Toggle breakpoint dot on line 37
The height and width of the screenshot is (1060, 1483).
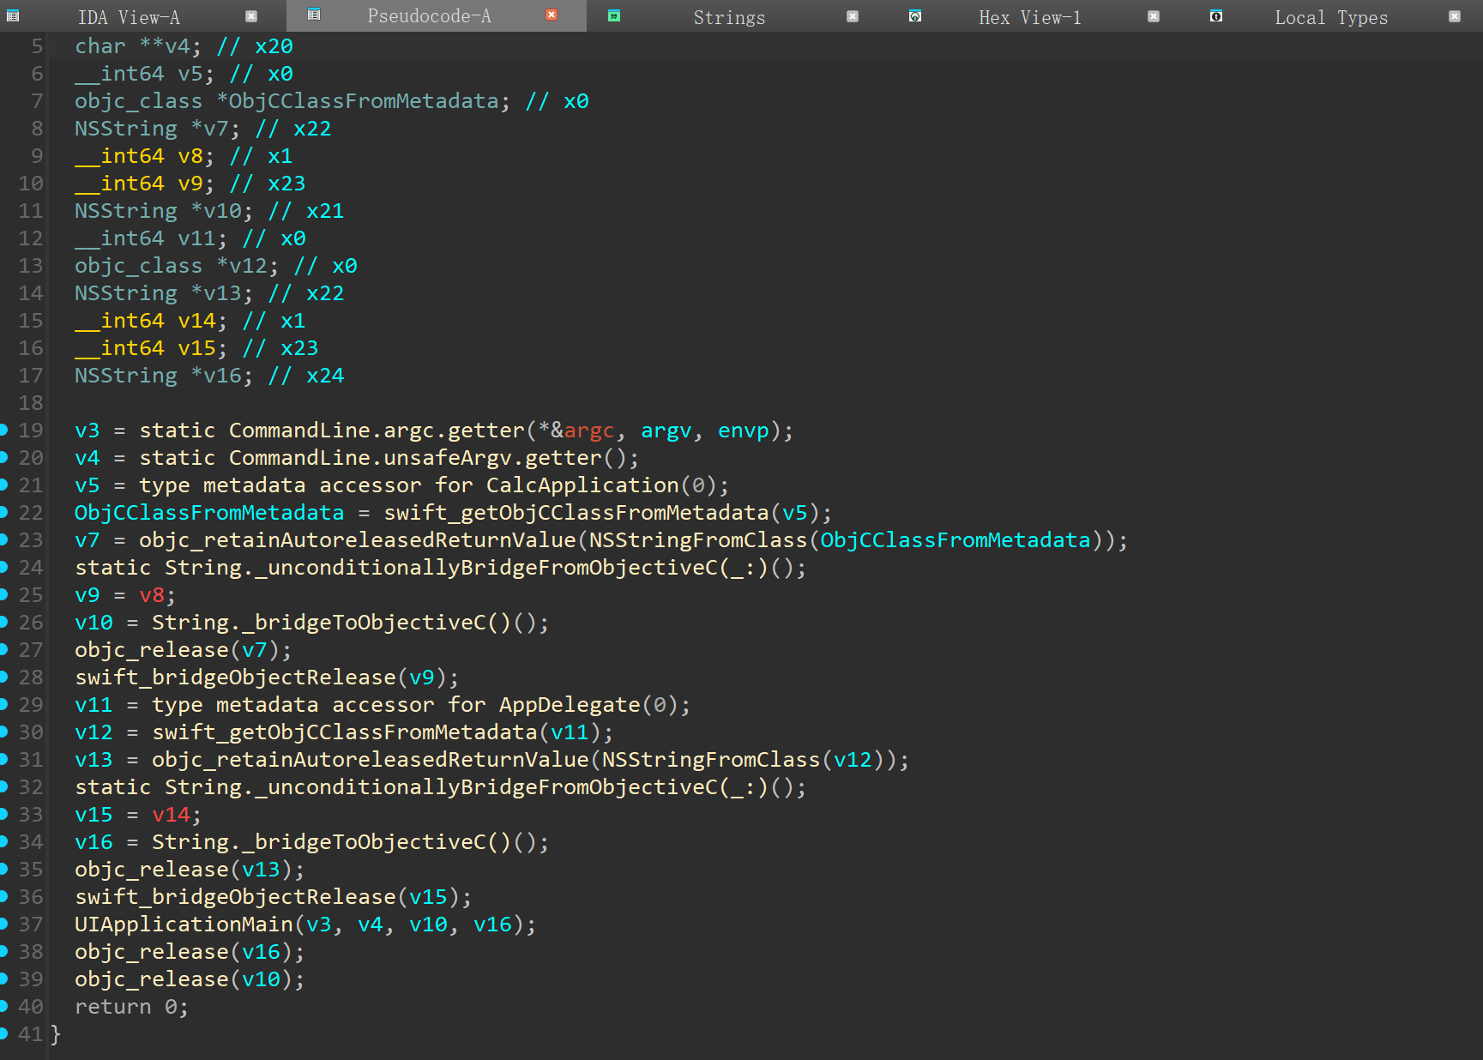4,924
